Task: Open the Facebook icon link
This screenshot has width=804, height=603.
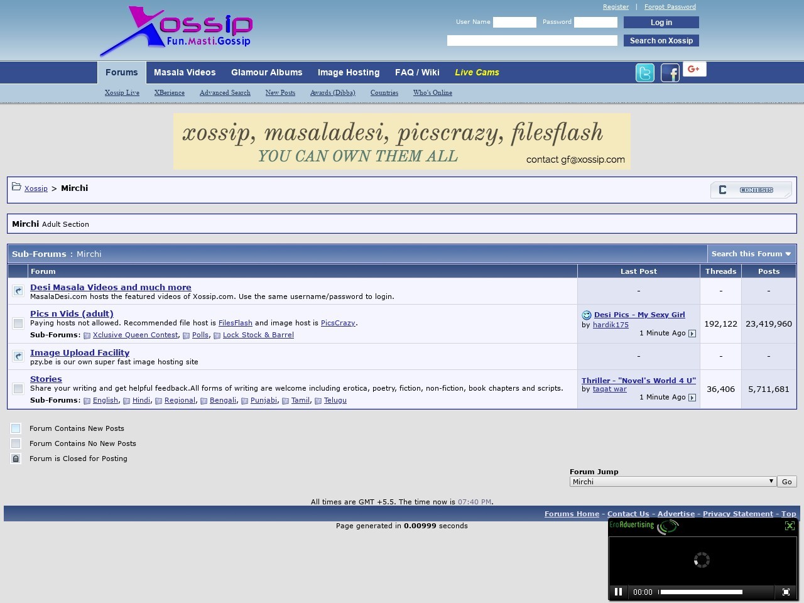Action: (x=670, y=73)
